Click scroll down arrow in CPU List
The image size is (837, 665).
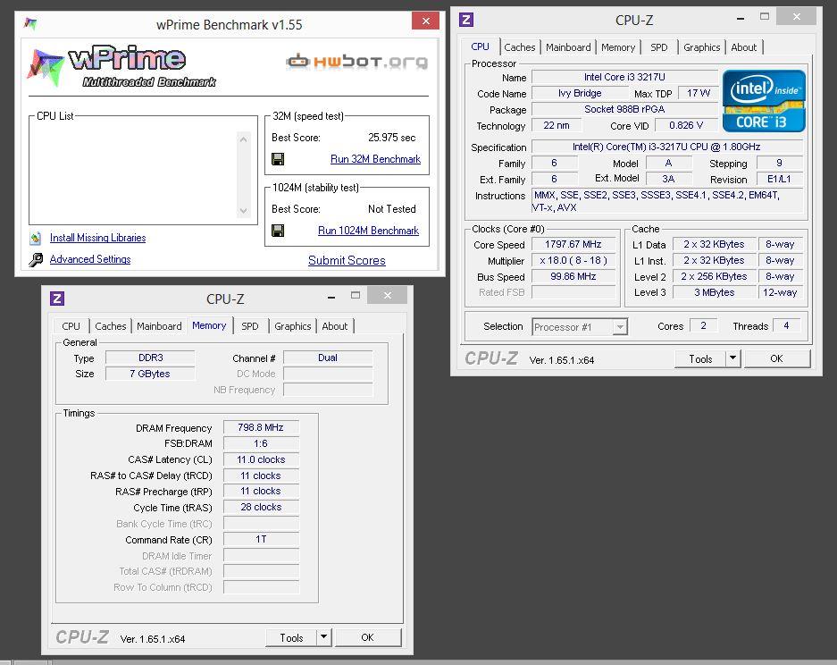(243, 210)
